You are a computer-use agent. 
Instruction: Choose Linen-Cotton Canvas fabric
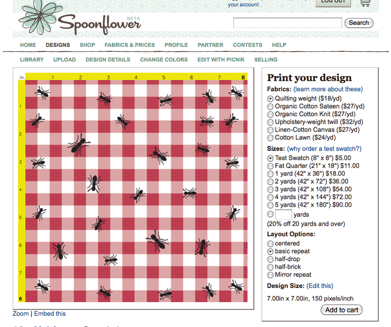coord(270,130)
